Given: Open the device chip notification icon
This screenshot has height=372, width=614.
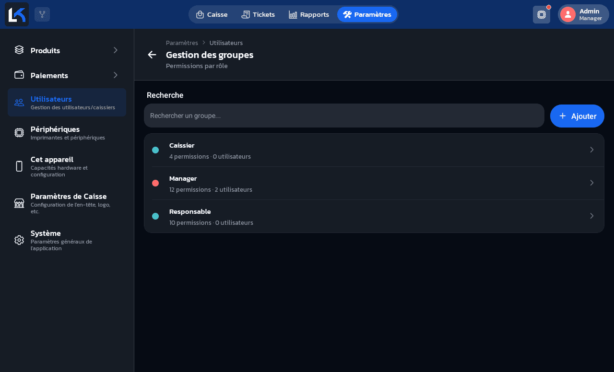Looking at the screenshot, I should [x=542, y=14].
